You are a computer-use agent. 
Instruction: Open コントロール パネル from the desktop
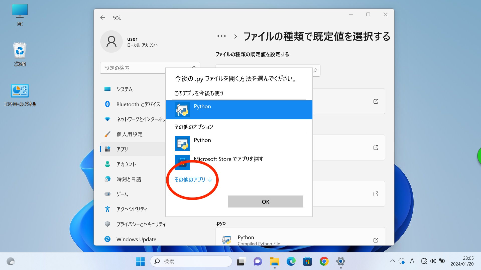(x=20, y=91)
